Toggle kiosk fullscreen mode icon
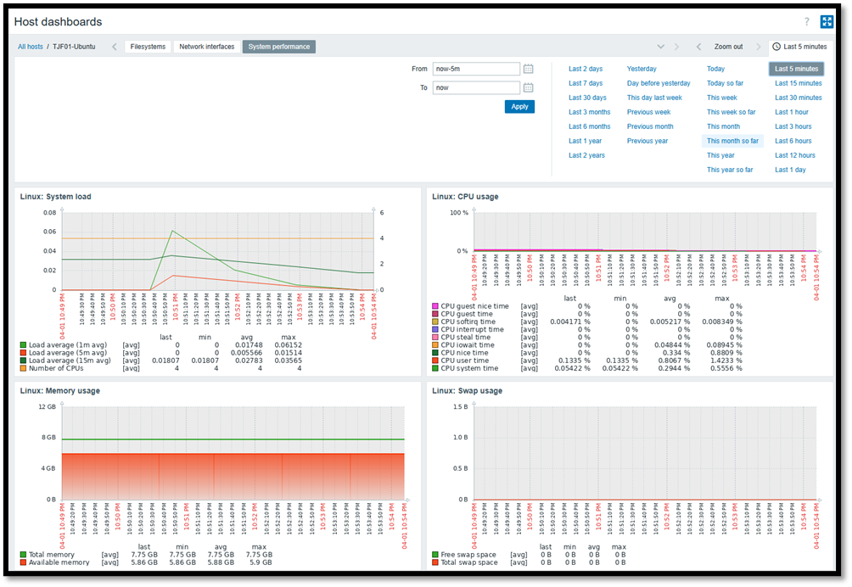 click(827, 22)
